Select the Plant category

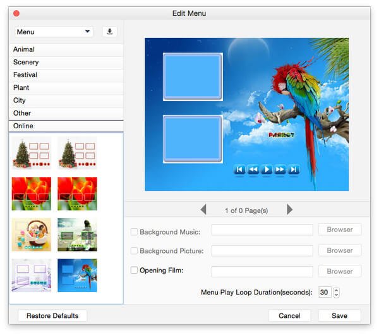tap(66, 88)
